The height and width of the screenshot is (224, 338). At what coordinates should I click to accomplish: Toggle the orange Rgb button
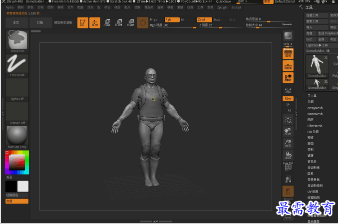click(x=172, y=19)
